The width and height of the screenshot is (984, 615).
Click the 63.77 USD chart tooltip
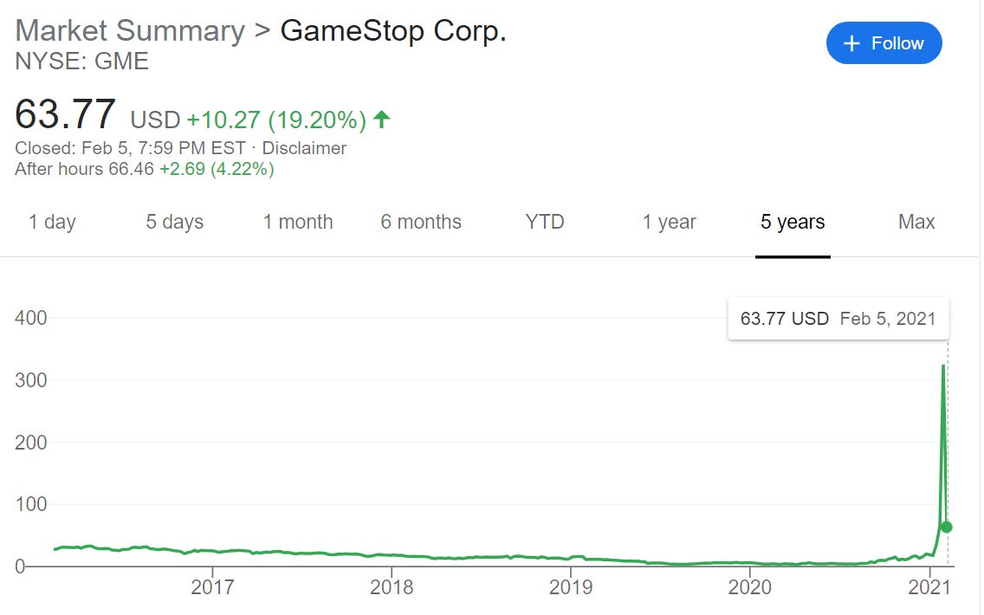[838, 319]
